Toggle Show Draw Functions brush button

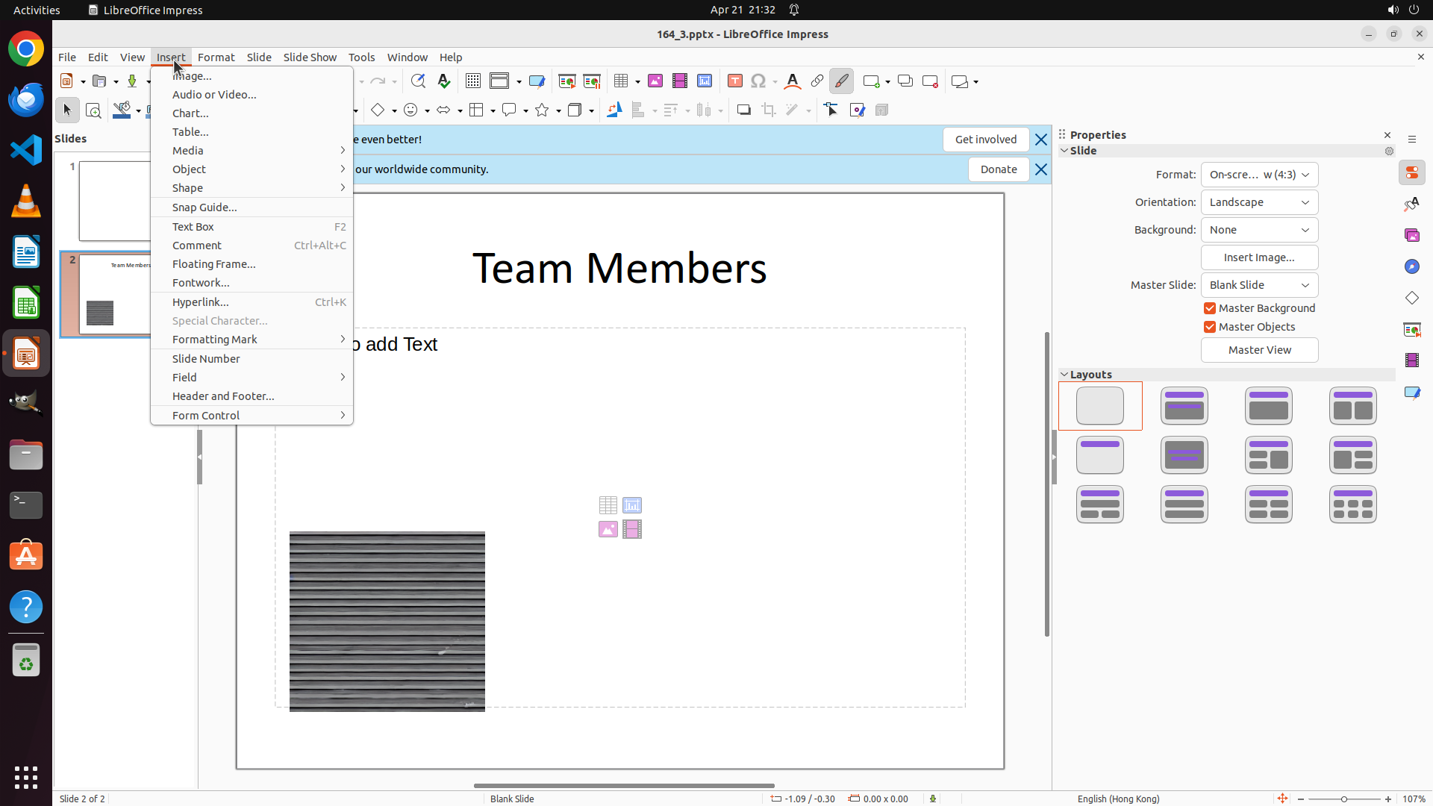point(841,81)
